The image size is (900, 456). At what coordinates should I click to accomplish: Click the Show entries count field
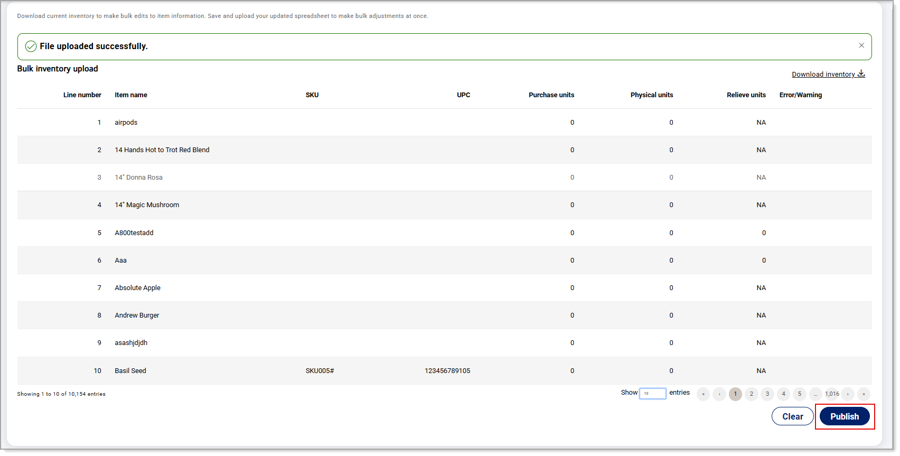(653, 394)
